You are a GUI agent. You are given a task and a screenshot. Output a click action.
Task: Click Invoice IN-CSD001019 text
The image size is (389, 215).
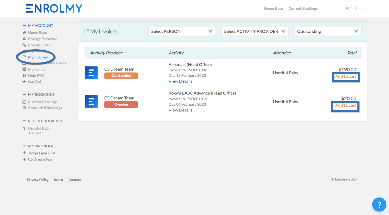[188, 99]
